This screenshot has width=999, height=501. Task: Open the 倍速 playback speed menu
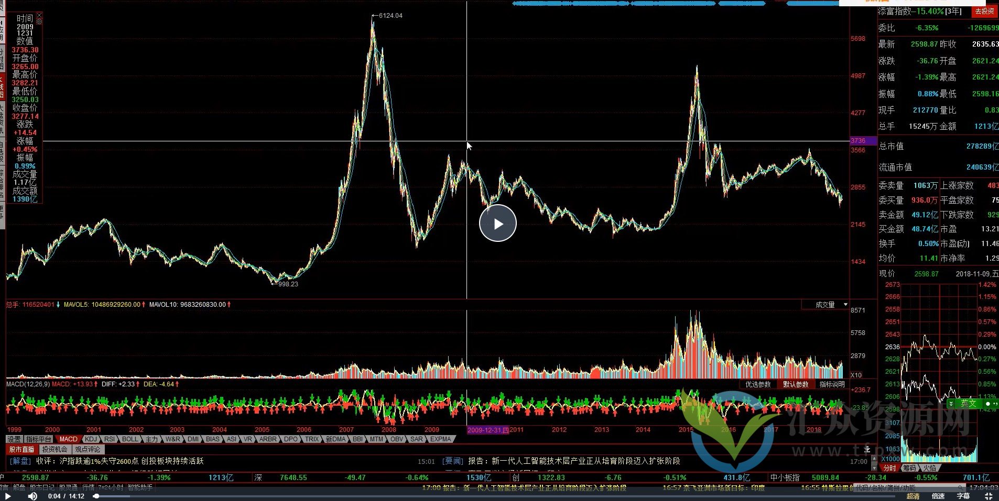tap(938, 496)
